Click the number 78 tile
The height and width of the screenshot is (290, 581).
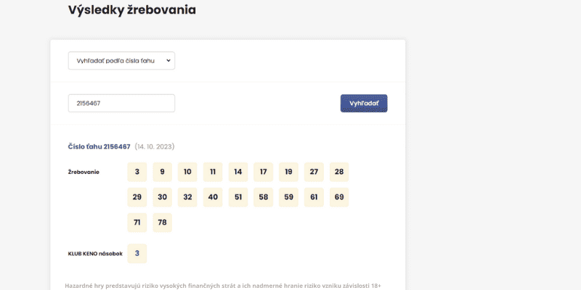pyautogui.click(x=162, y=223)
